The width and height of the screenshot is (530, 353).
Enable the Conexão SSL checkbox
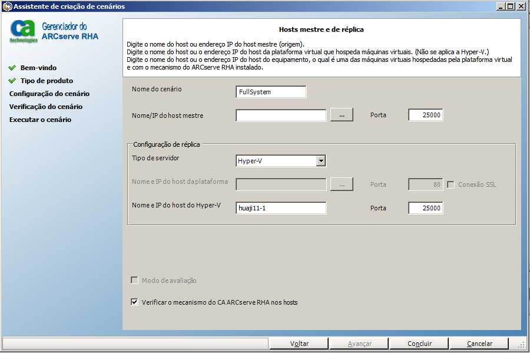(x=450, y=184)
